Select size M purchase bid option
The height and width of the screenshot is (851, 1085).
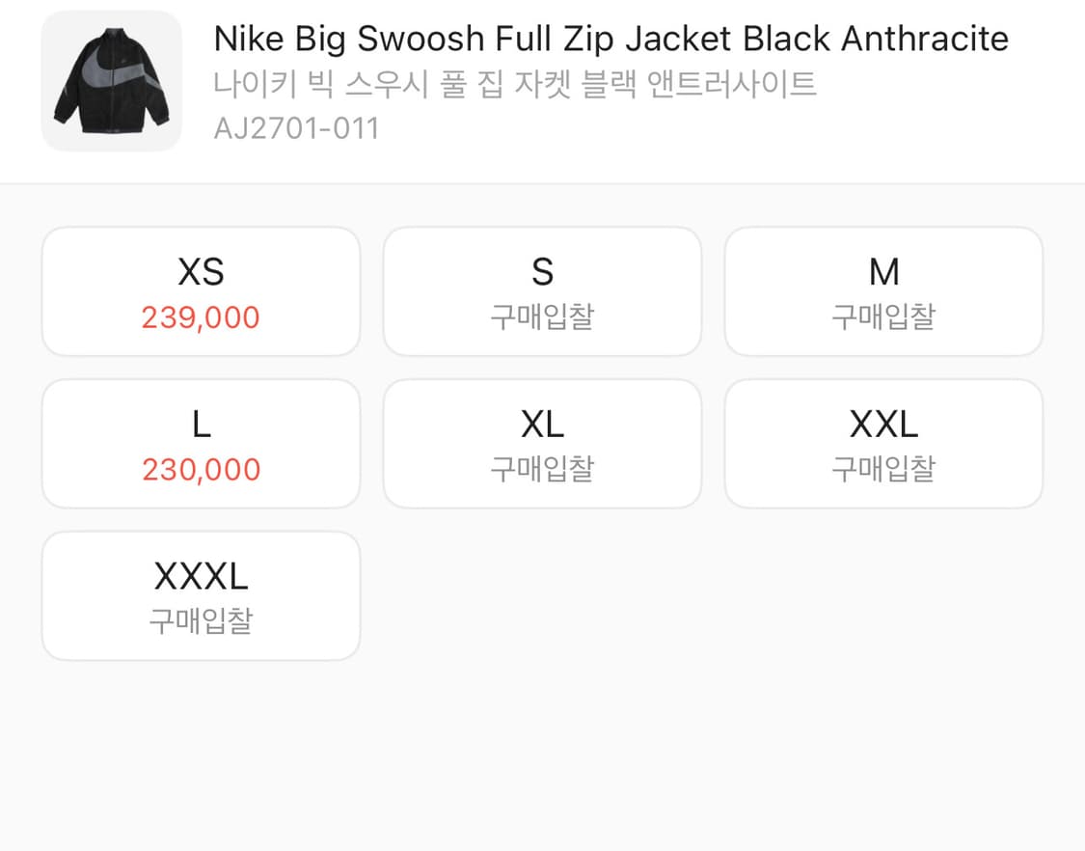883,291
